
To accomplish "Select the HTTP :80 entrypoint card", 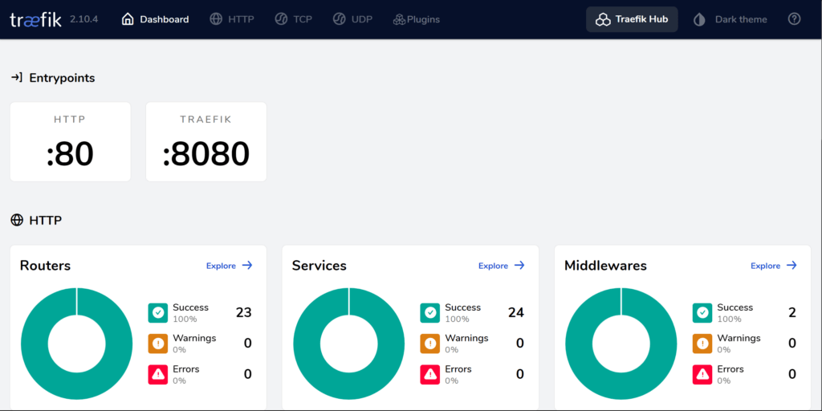I will point(71,141).
